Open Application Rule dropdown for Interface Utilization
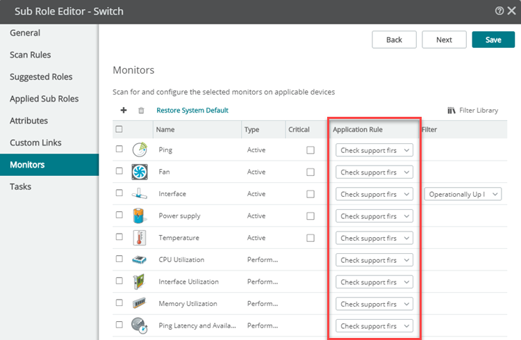Viewport: 521px width, 340px height. pos(374,282)
